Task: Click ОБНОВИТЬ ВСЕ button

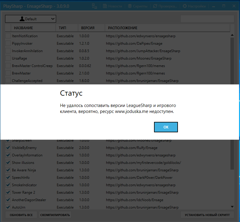Action: click(x=21, y=215)
